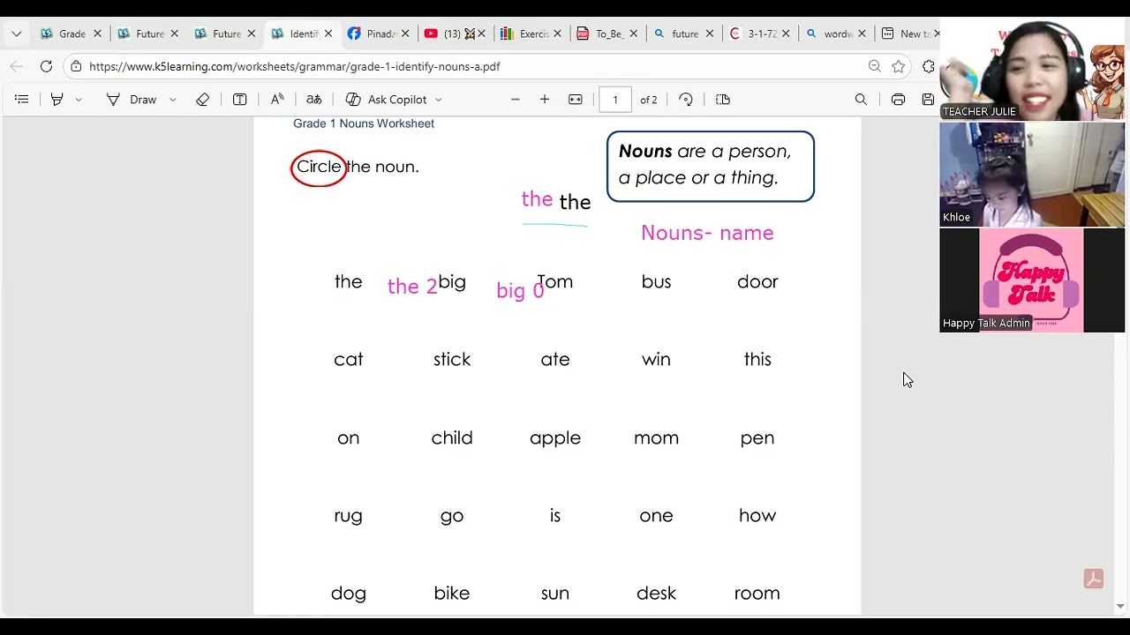View site information lock icon
Screen dimensions: 1130x635
pyautogui.click(x=76, y=66)
